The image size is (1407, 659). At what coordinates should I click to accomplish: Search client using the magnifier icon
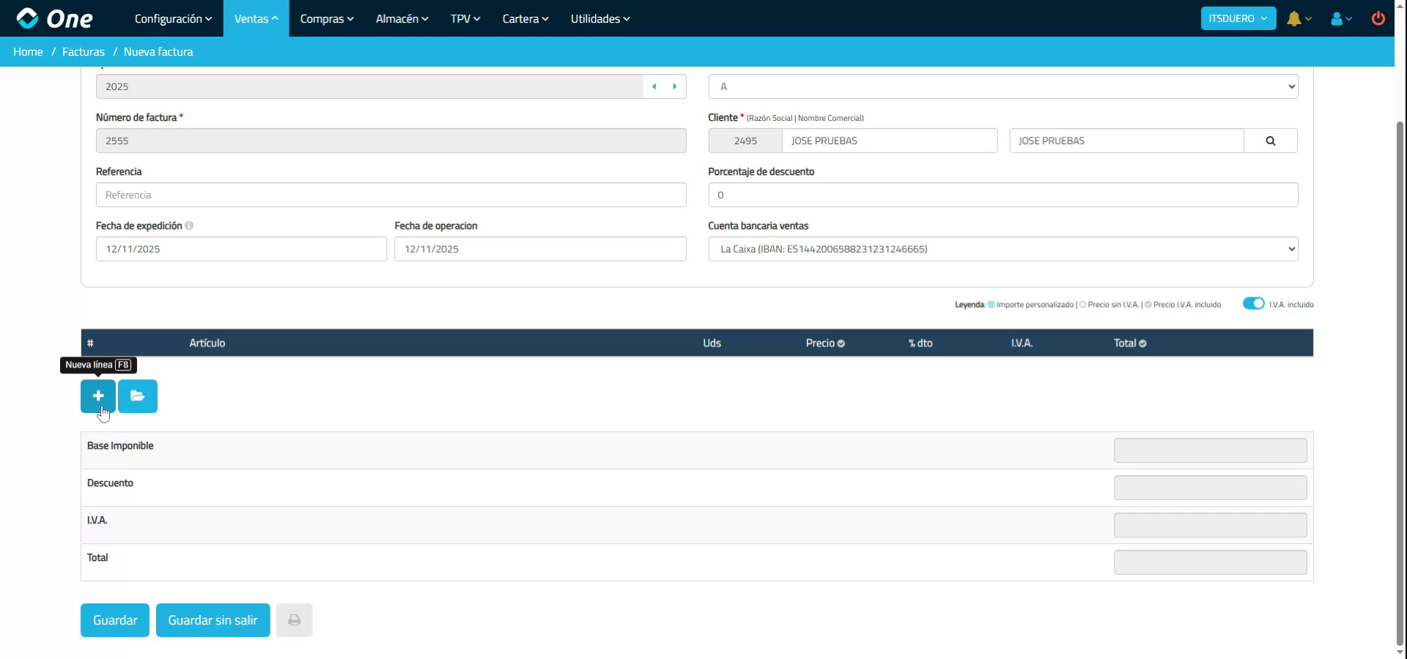[x=1271, y=141]
